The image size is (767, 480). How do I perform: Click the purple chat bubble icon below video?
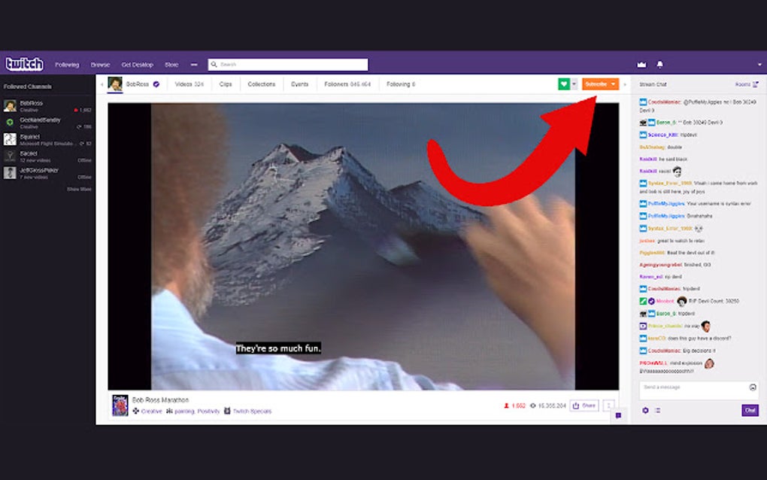[618, 415]
